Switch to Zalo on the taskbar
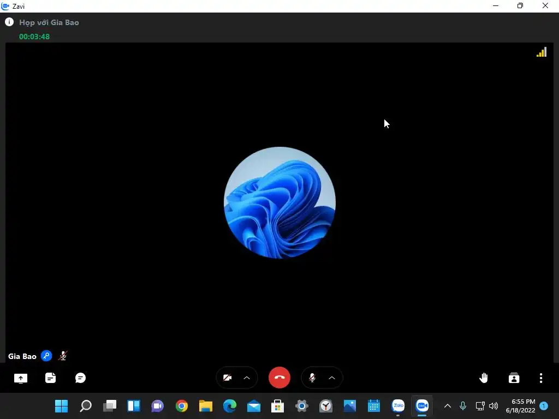The width and height of the screenshot is (559, 419). pyautogui.click(x=398, y=405)
